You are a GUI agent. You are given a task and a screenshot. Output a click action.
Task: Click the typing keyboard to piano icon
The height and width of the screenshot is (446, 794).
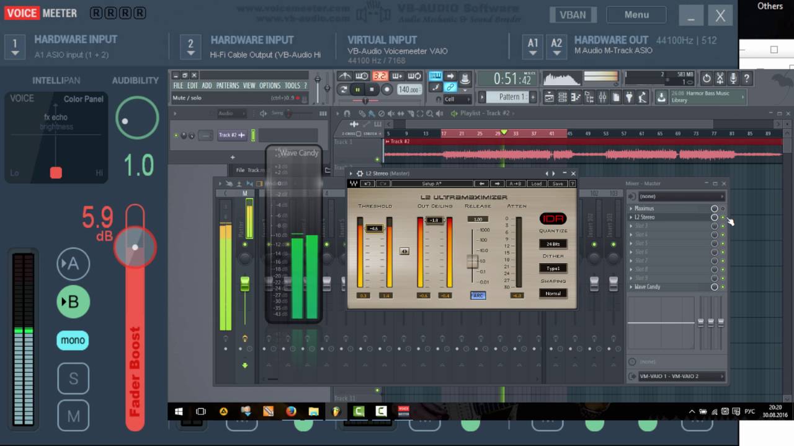click(436, 76)
